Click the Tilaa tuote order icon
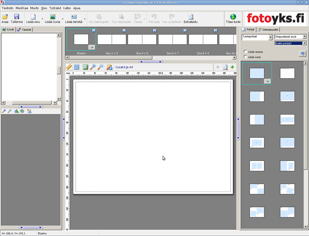The image size is (309, 236). pyautogui.click(x=233, y=17)
